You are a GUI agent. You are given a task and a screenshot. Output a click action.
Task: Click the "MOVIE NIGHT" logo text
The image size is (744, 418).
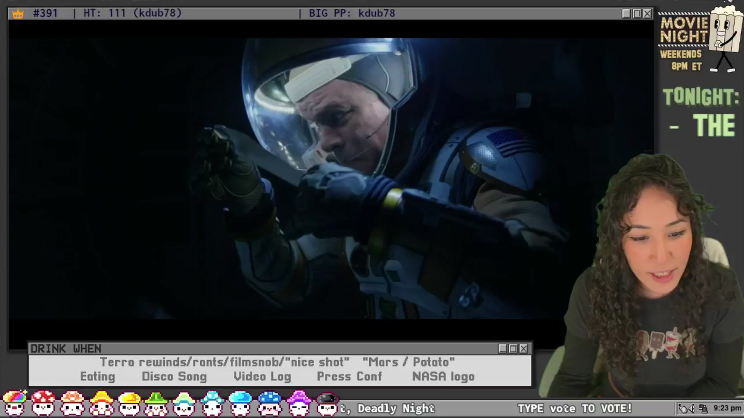[684, 30]
